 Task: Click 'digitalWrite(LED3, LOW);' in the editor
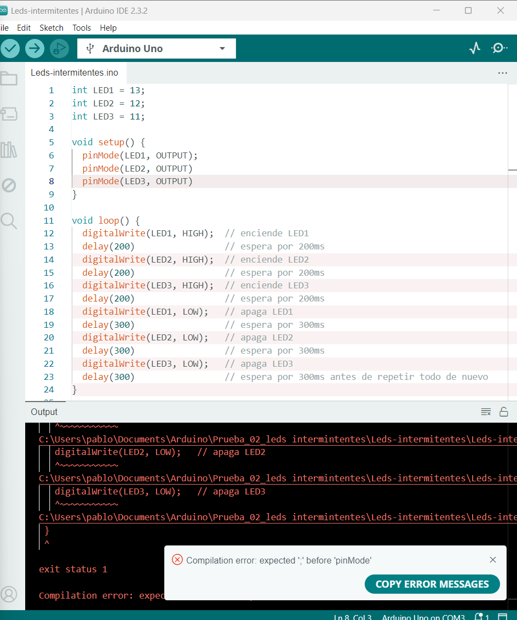click(x=145, y=364)
